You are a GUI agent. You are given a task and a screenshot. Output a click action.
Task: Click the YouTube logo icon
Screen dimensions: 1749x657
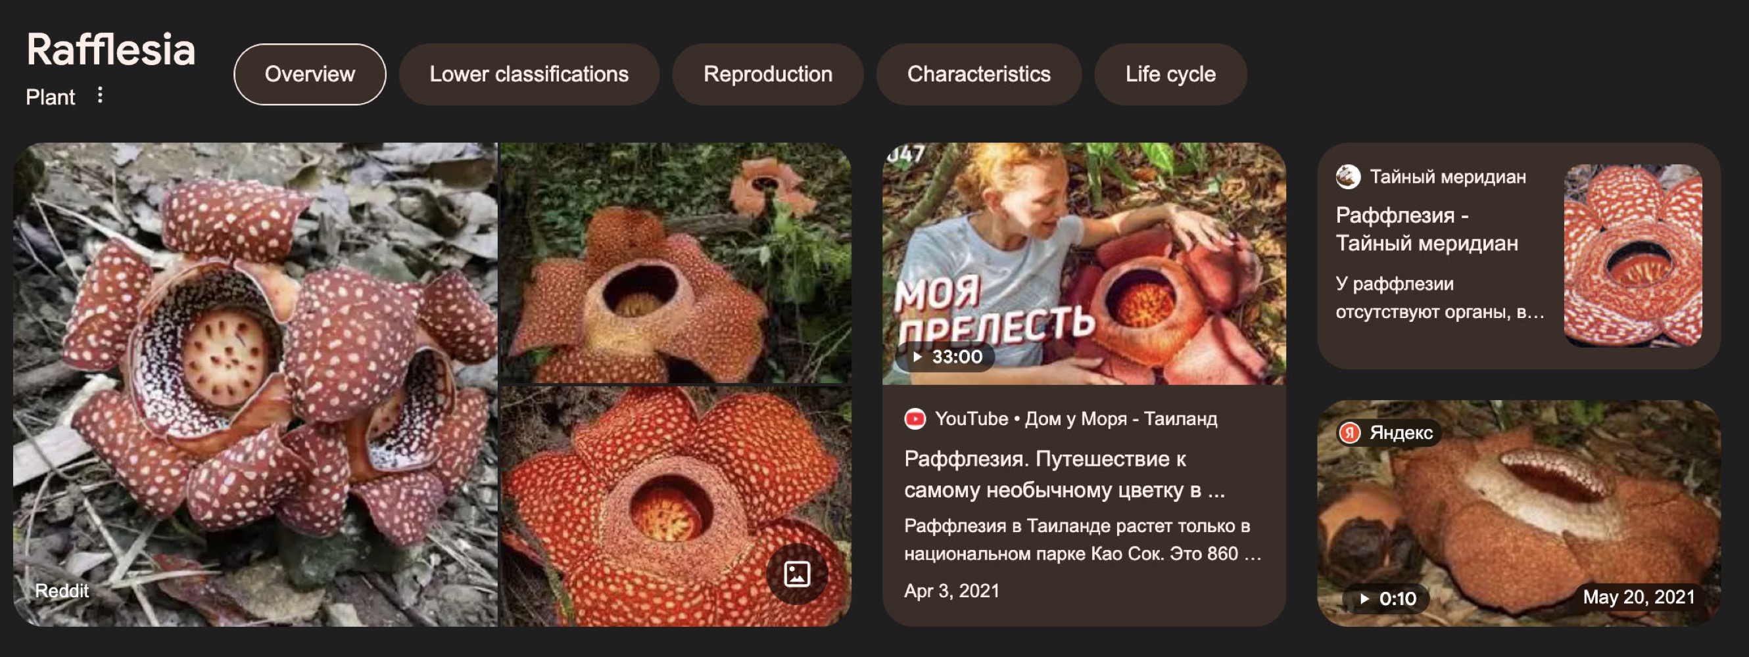[x=915, y=419]
